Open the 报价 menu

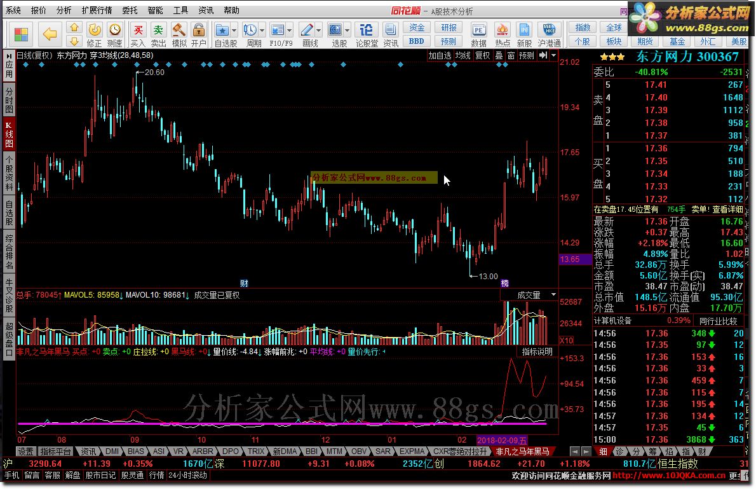click(x=39, y=10)
